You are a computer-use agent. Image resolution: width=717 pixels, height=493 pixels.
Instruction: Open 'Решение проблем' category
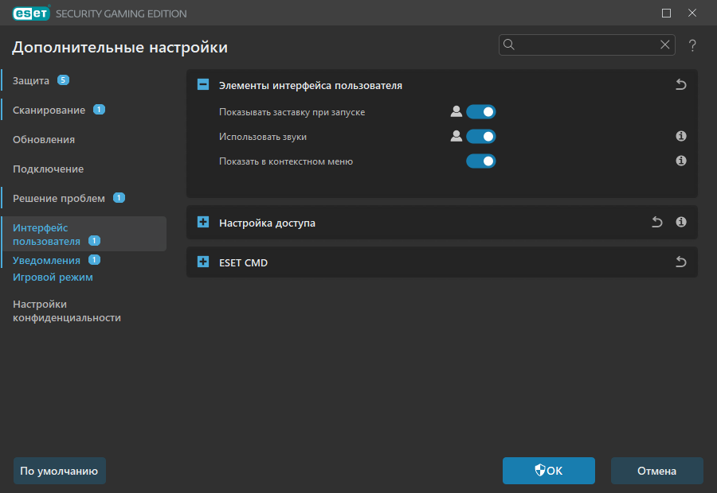pyautogui.click(x=59, y=199)
